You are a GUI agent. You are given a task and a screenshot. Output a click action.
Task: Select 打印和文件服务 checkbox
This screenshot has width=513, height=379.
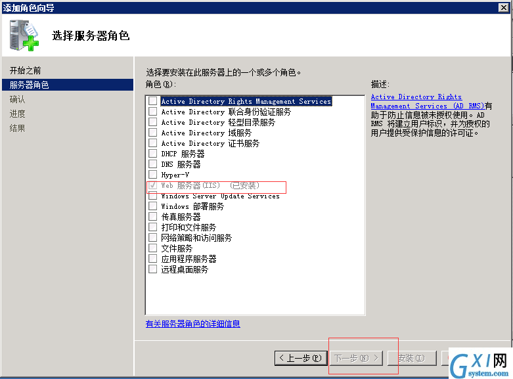[x=153, y=227]
